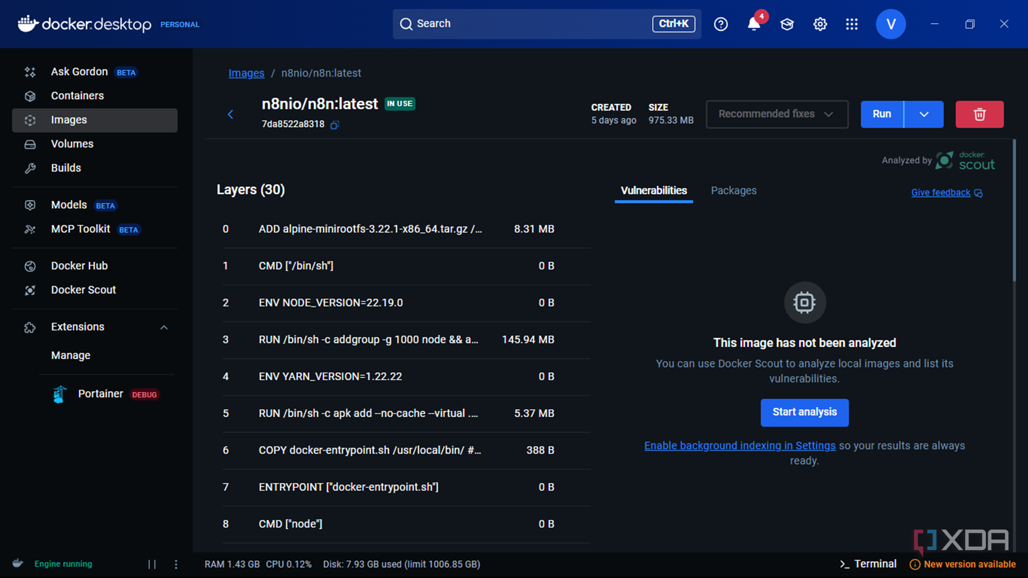
Task: Collapse the Extensions section chevron
Action: pos(164,327)
